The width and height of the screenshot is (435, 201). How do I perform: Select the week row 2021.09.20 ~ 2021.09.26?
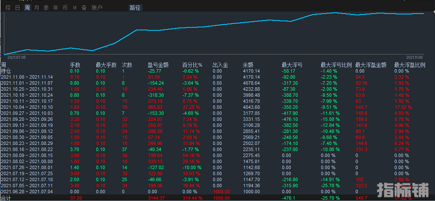tap(27, 119)
